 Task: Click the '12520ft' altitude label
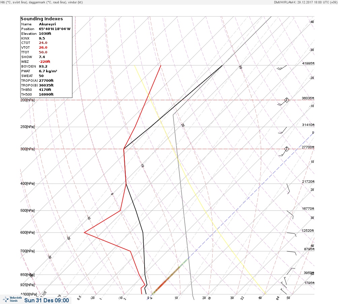[308, 231]
